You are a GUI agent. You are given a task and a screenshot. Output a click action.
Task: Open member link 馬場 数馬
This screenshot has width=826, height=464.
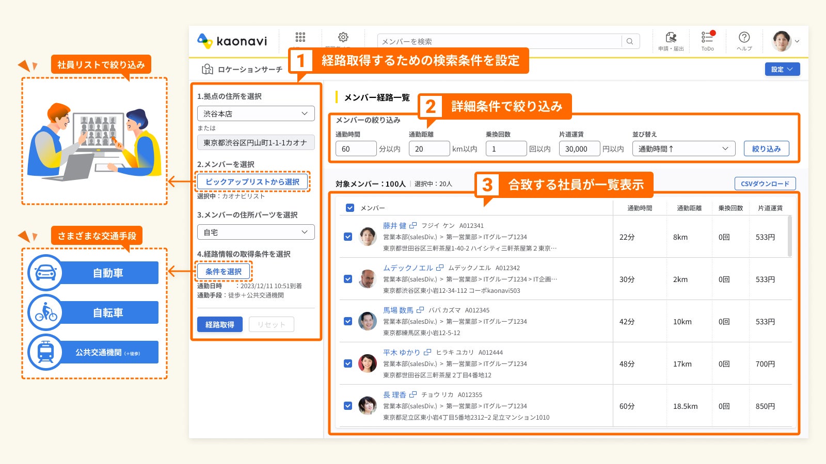click(x=398, y=310)
